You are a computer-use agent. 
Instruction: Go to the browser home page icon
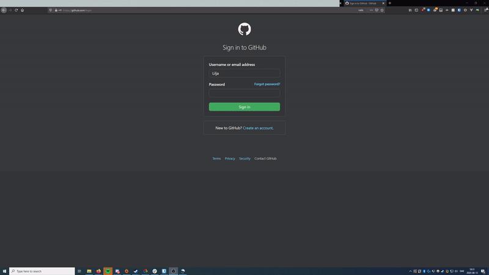point(23,10)
